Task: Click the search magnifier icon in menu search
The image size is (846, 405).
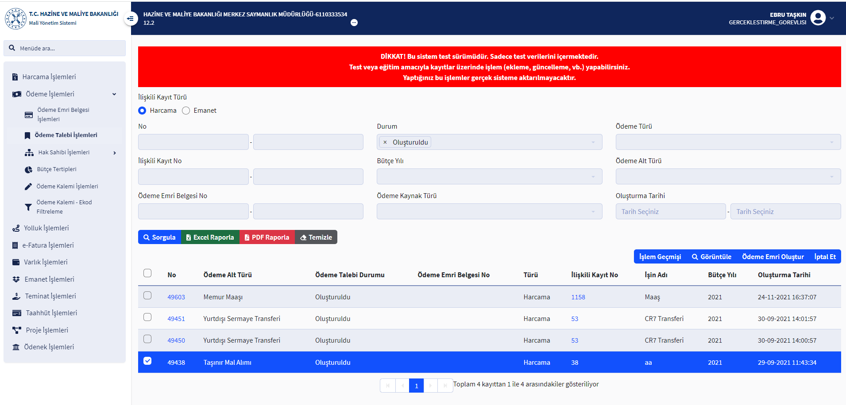Action: click(12, 48)
